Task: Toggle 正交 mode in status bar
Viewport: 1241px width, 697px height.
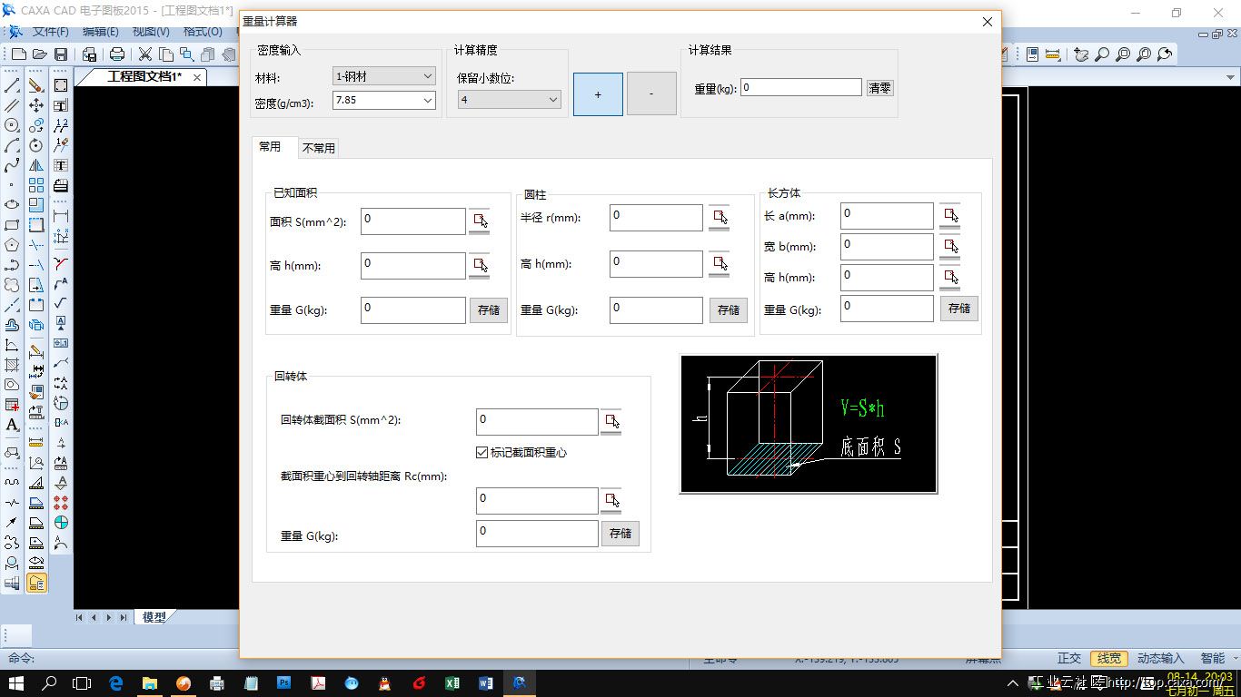Action: click(1069, 658)
